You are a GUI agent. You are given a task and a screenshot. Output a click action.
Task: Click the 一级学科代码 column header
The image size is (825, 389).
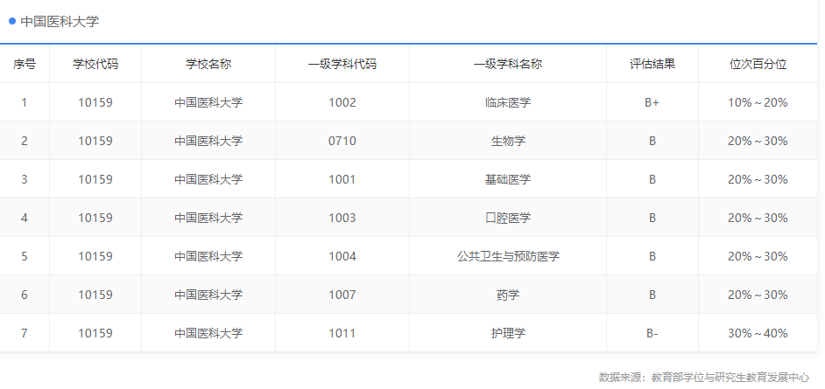coord(342,64)
